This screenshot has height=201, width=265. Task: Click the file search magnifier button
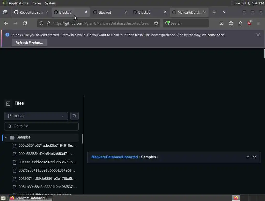point(75,116)
